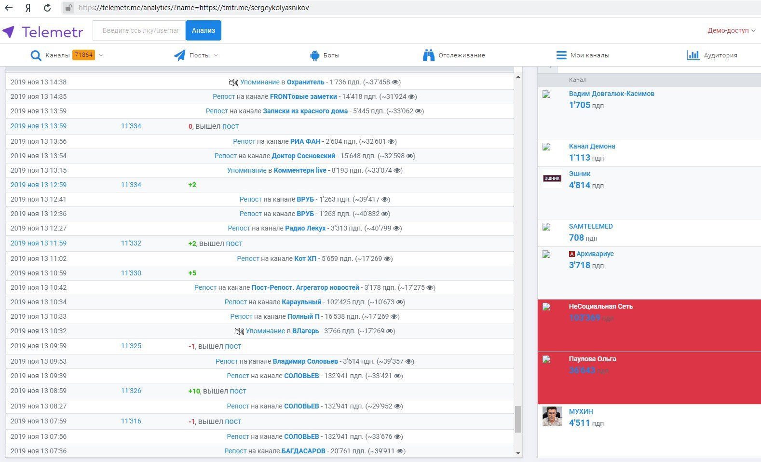Open channel link Записки из красного дома
The height and width of the screenshot is (462, 761).
pos(305,111)
